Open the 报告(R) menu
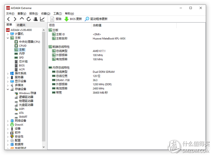 34,14
